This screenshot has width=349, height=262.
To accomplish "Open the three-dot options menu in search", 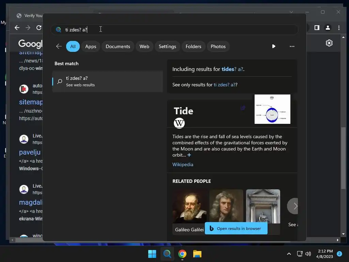I will [292, 46].
